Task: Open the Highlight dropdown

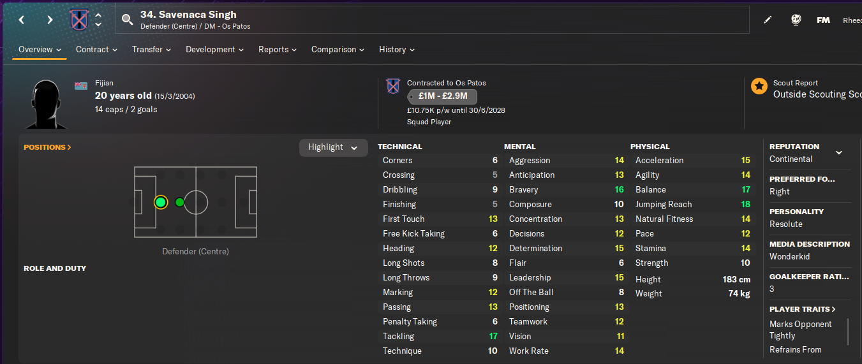Action: pyautogui.click(x=333, y=147)
